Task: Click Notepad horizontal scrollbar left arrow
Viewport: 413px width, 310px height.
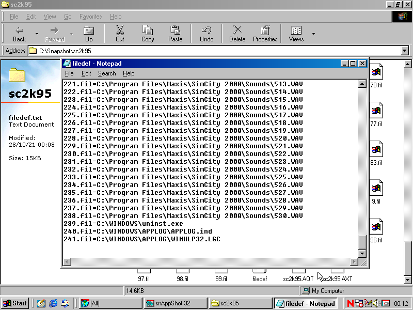Action: (x=67, y=262)
